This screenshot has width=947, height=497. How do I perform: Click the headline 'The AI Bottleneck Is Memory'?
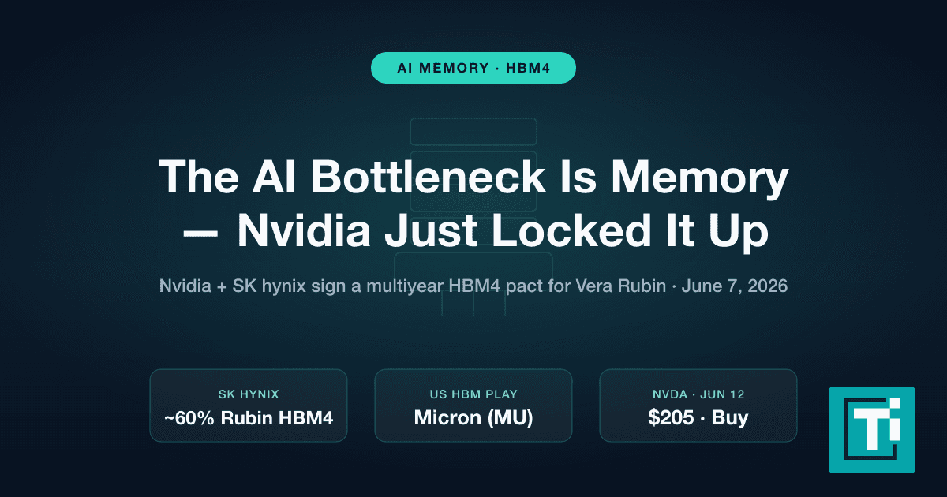473,177
